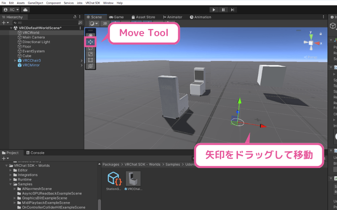This screenshot has width=337, height=210.
Task: Switch to the Game tab
Action: pos(116,17)
